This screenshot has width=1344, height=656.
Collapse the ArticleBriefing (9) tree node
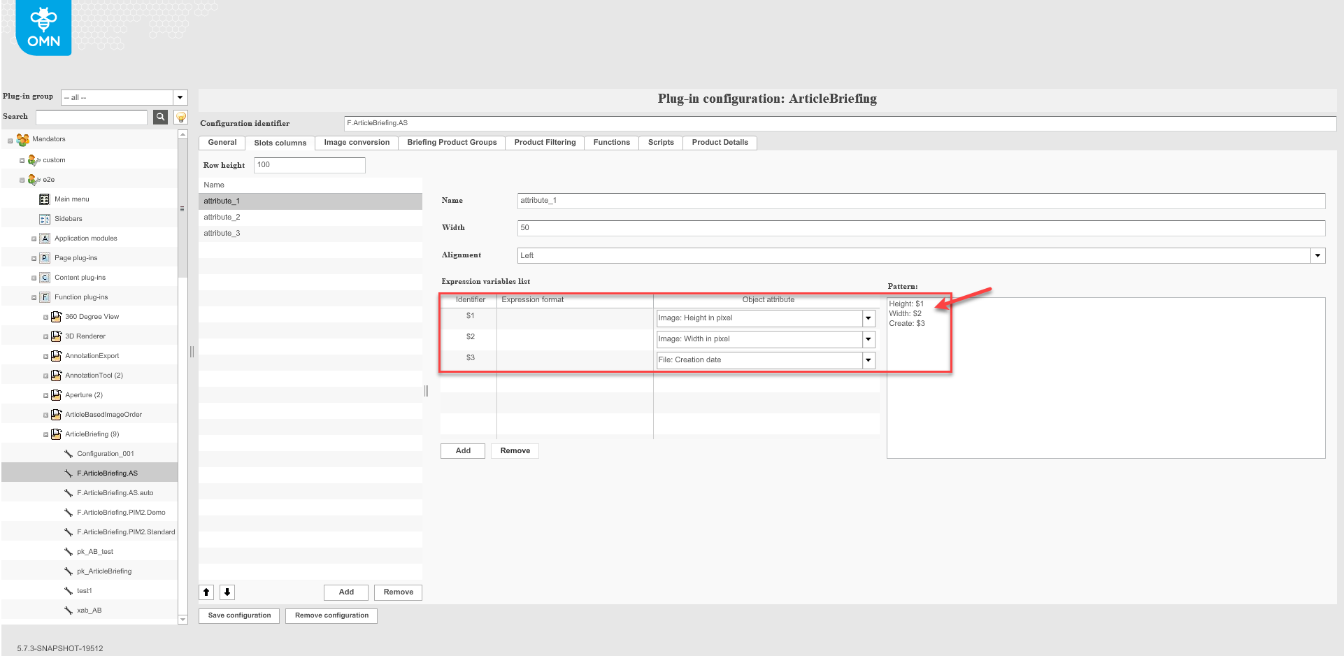(x=46, y=434)
